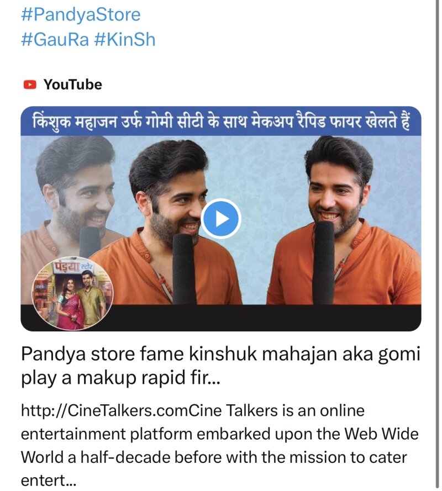Click the vertical scrollbar on the right edge
Image resolution: width=442 pixels, height=491 pixels.
(437, 245)
